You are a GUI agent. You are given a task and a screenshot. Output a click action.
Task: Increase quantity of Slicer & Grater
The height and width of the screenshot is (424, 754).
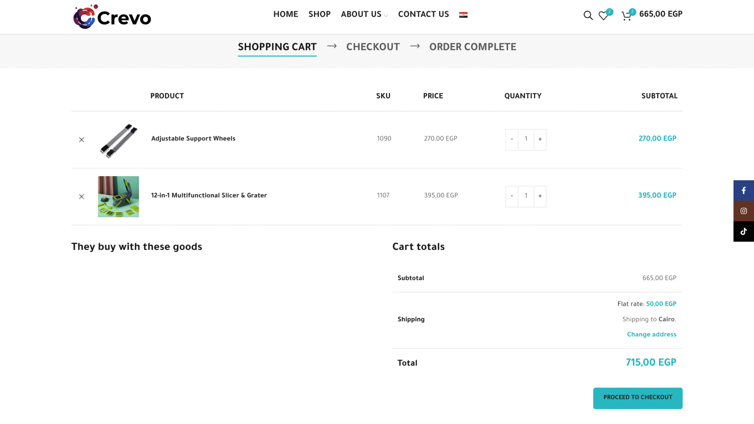[540, 196]
